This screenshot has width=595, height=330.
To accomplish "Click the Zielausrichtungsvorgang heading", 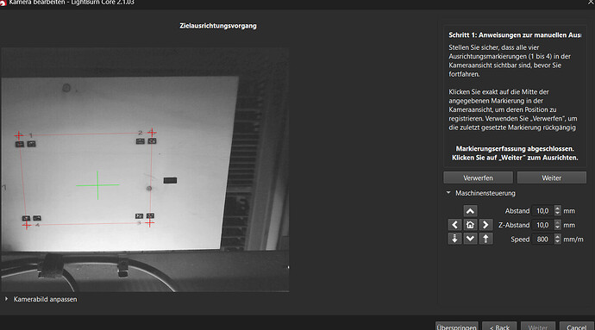I will [218, 26].
